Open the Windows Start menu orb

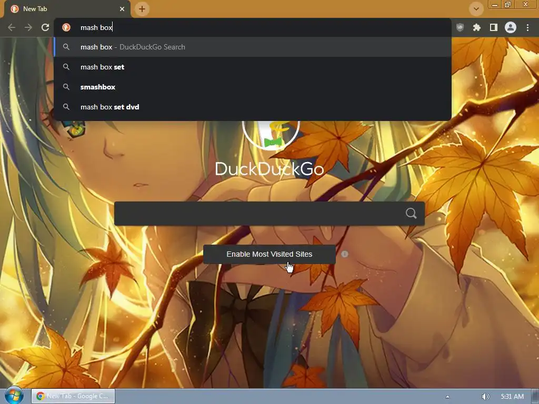click(14, 396)
